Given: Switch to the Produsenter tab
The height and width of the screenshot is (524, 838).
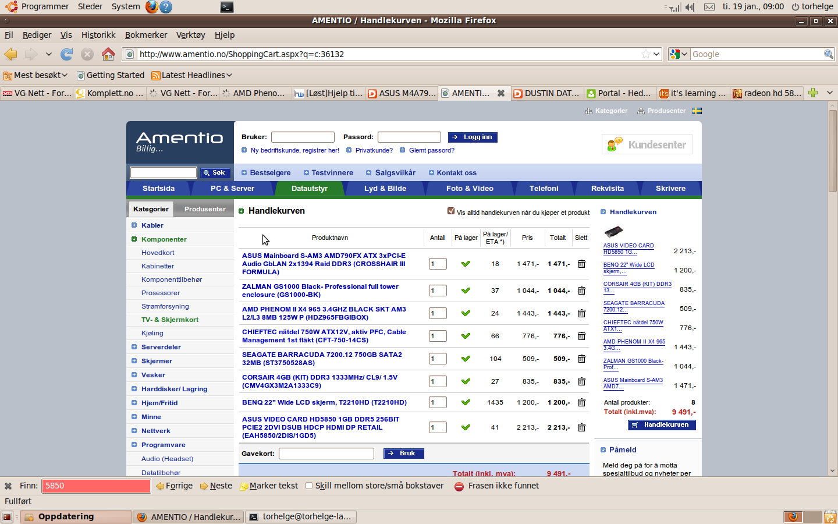Looking at the screenshot, I should point(205,209).
